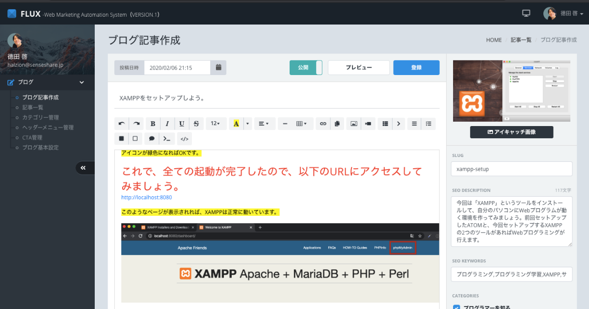589x309 pixels.
Task: Insert a checklist-style list
Action: coord(428,124)
